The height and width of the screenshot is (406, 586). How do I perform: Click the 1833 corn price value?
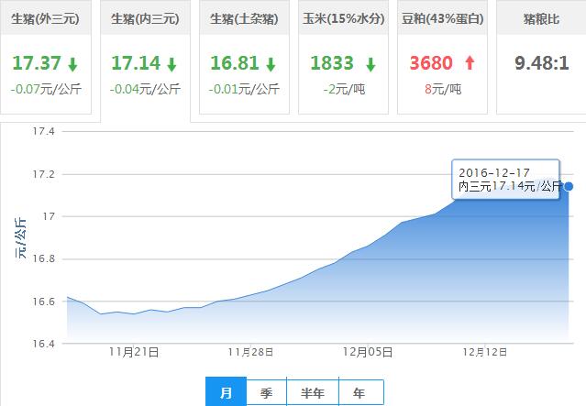click(332, 62)
